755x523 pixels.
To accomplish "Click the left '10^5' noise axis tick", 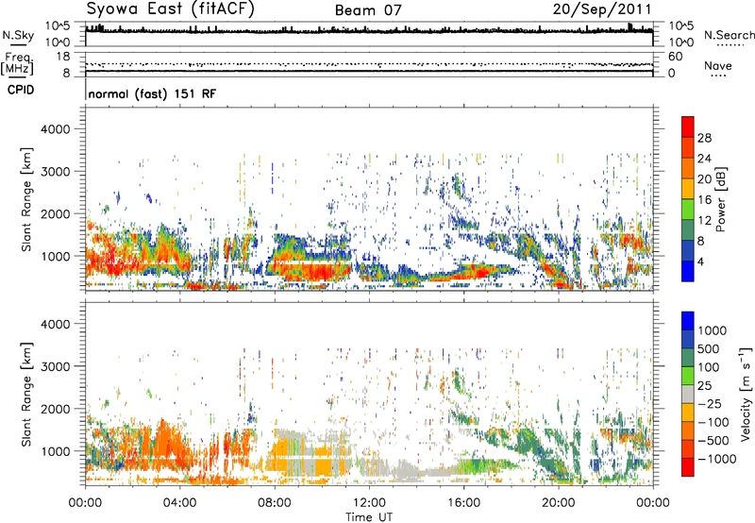I will tap(58, 26).
